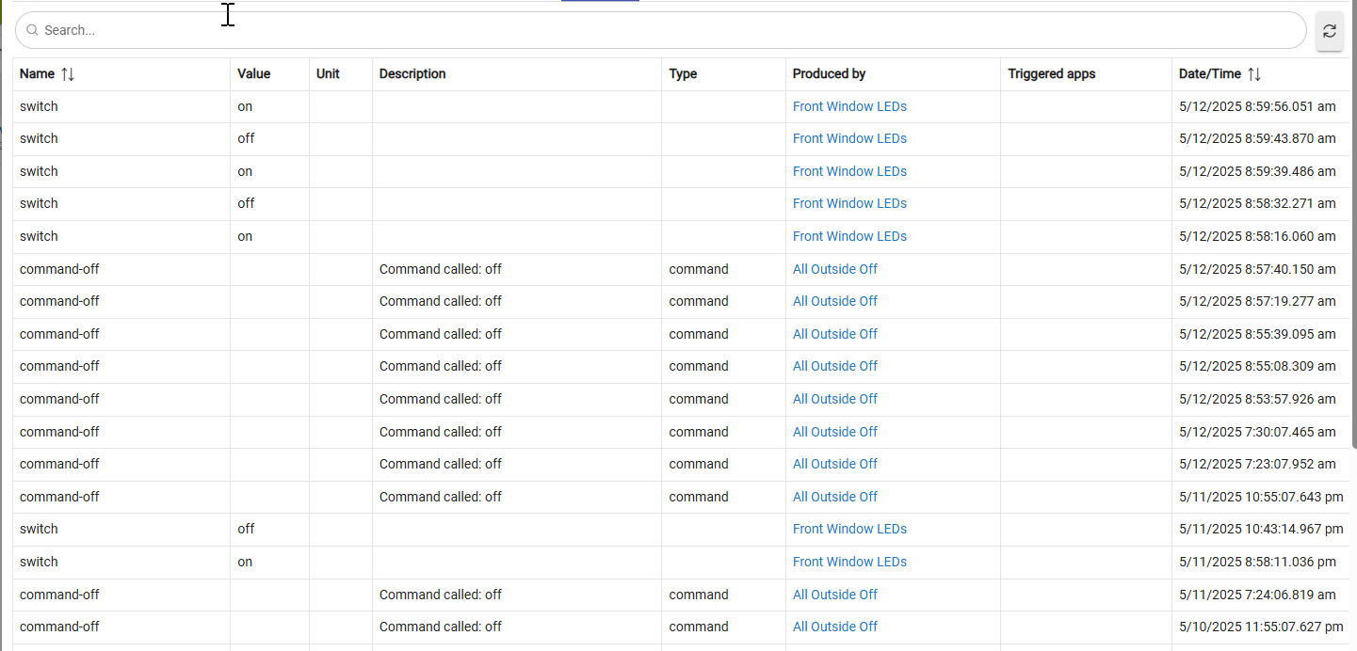Open Front Window LEDs from 8:59:56.051 am row

[849, 106]
